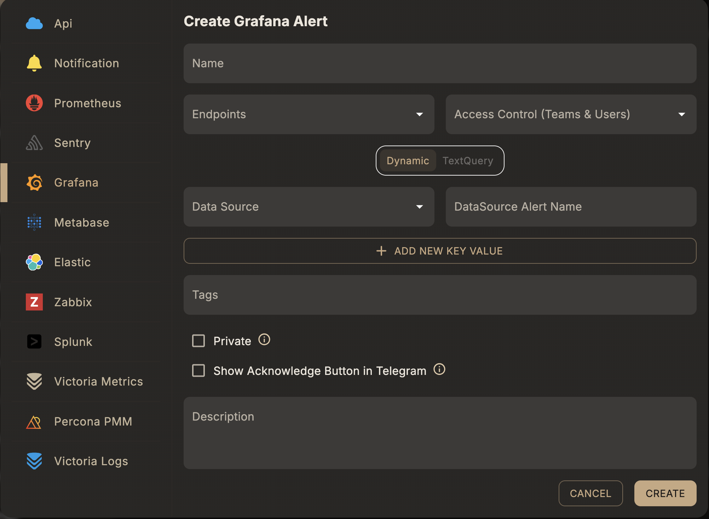Select the Metabase label in sidebar
The width and height of the screenshot is (709, 519).
click(x=82, y=223)
